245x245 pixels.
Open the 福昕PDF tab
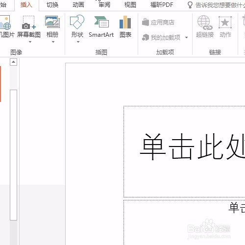162,5
